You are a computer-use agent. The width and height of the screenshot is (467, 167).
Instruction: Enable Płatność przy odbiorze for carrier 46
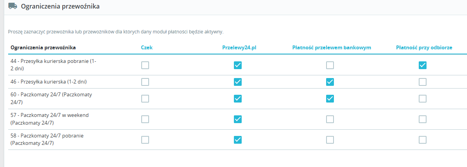click(x=423, y=82)
